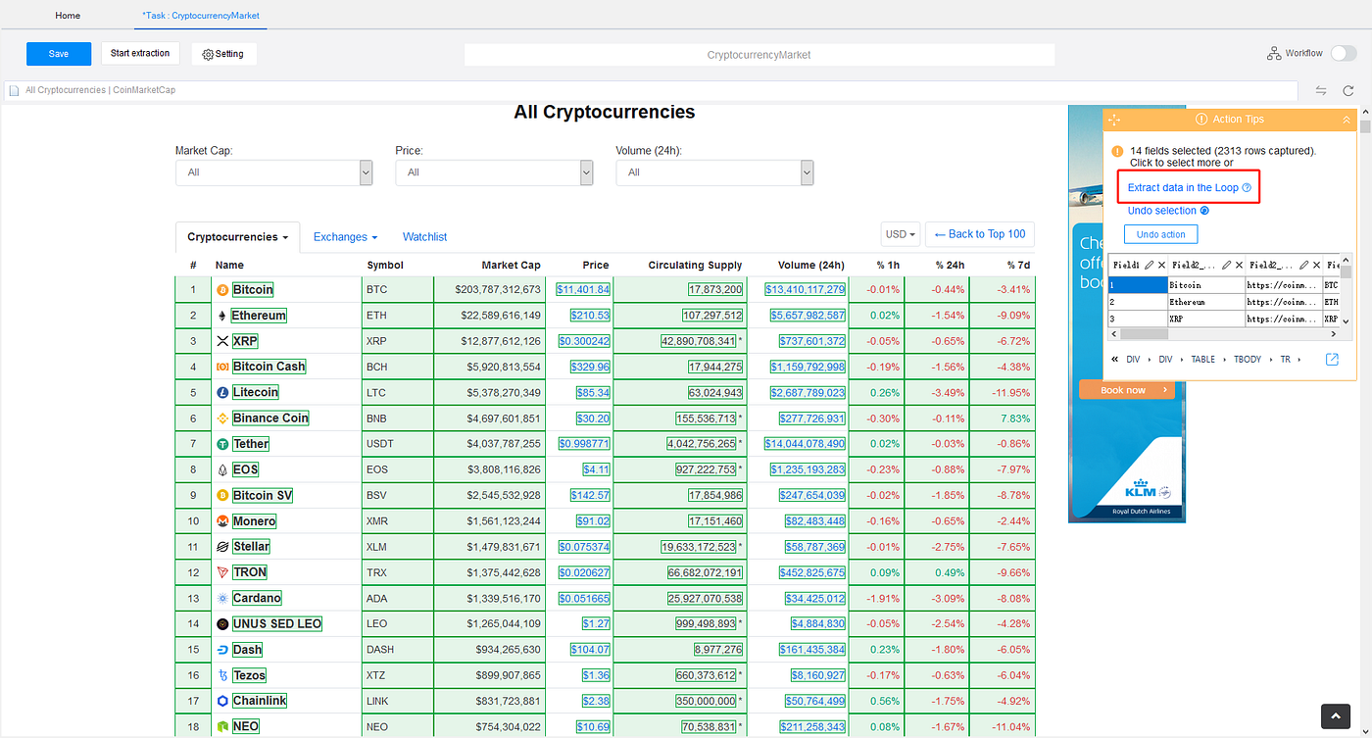Sort table by Market Cap column header
The image size is (1372, 738).
click(511, 265)
